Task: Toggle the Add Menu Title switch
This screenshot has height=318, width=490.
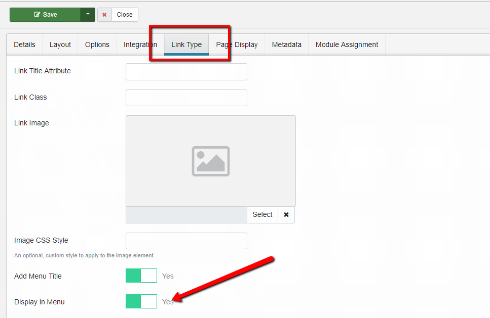Action: pos(141,276)
